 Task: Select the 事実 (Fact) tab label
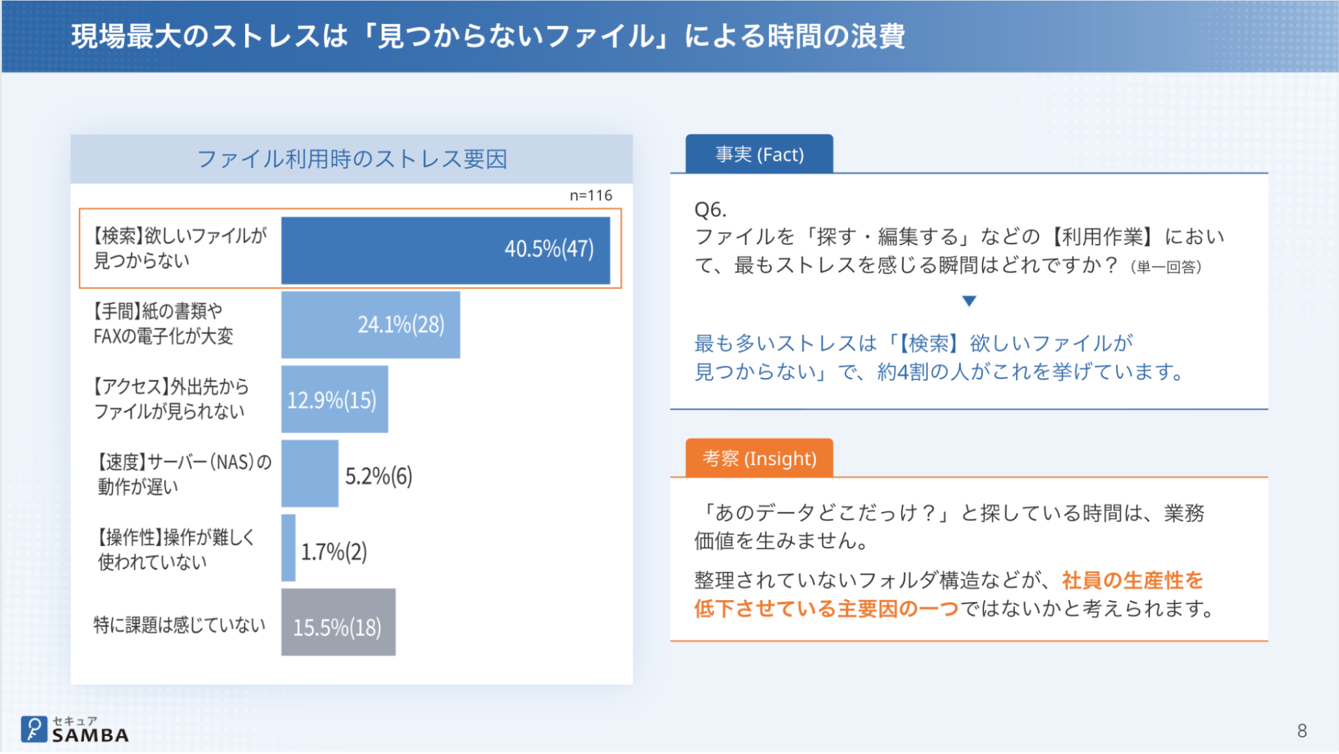click(x=759, y=155)
